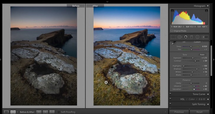Click the Before/After YY view icon
Screen dimensions: 215x114
tap(13, 112)
